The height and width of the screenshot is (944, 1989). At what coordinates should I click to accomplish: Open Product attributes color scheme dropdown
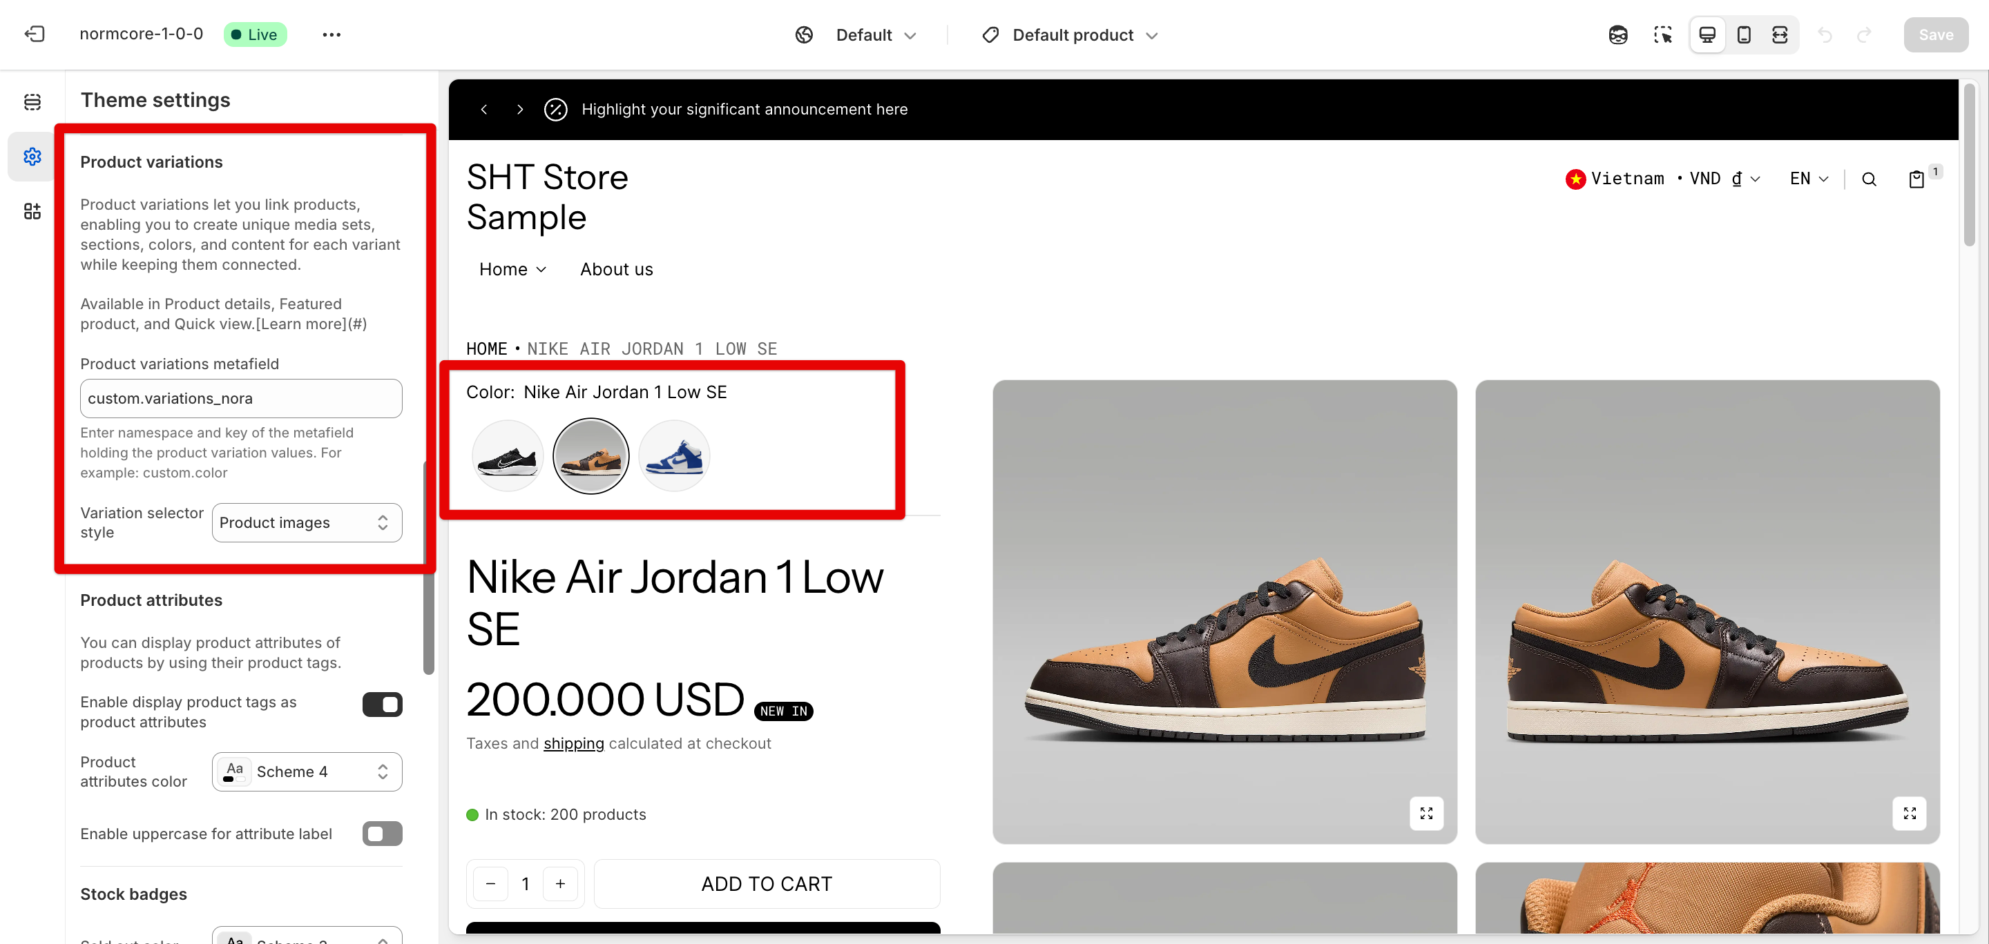tap(307, 772)
